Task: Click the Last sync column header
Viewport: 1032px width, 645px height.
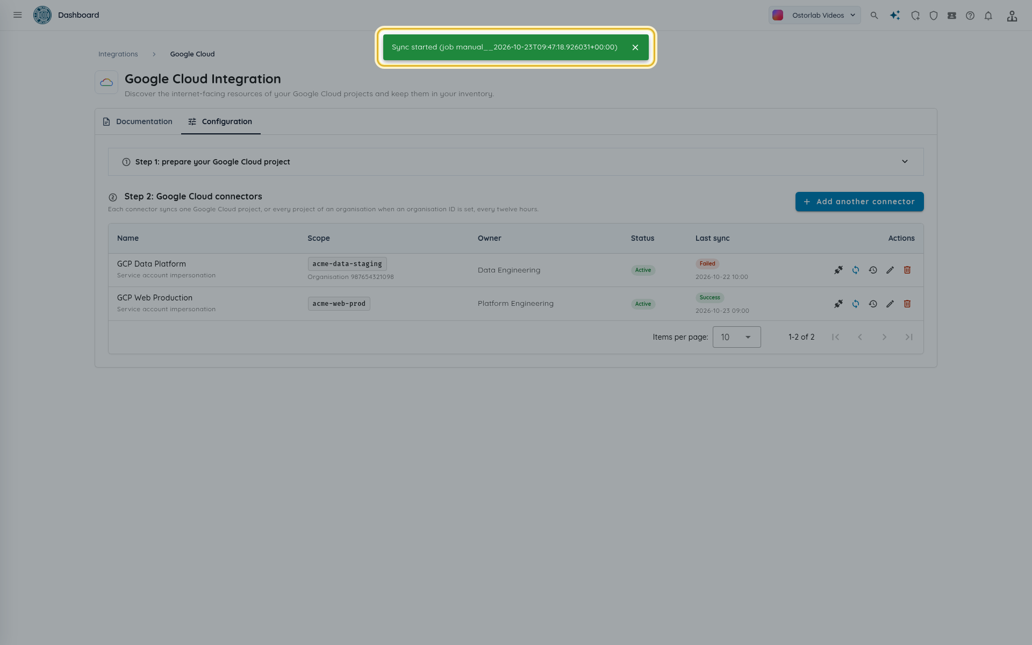Action: pos(713,238)
